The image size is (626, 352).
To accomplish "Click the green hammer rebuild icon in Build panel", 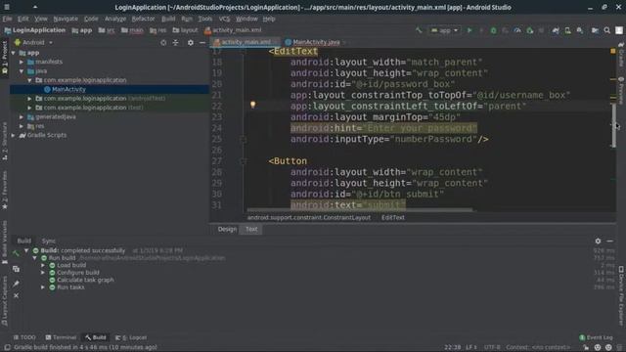I will pos(16,253).
